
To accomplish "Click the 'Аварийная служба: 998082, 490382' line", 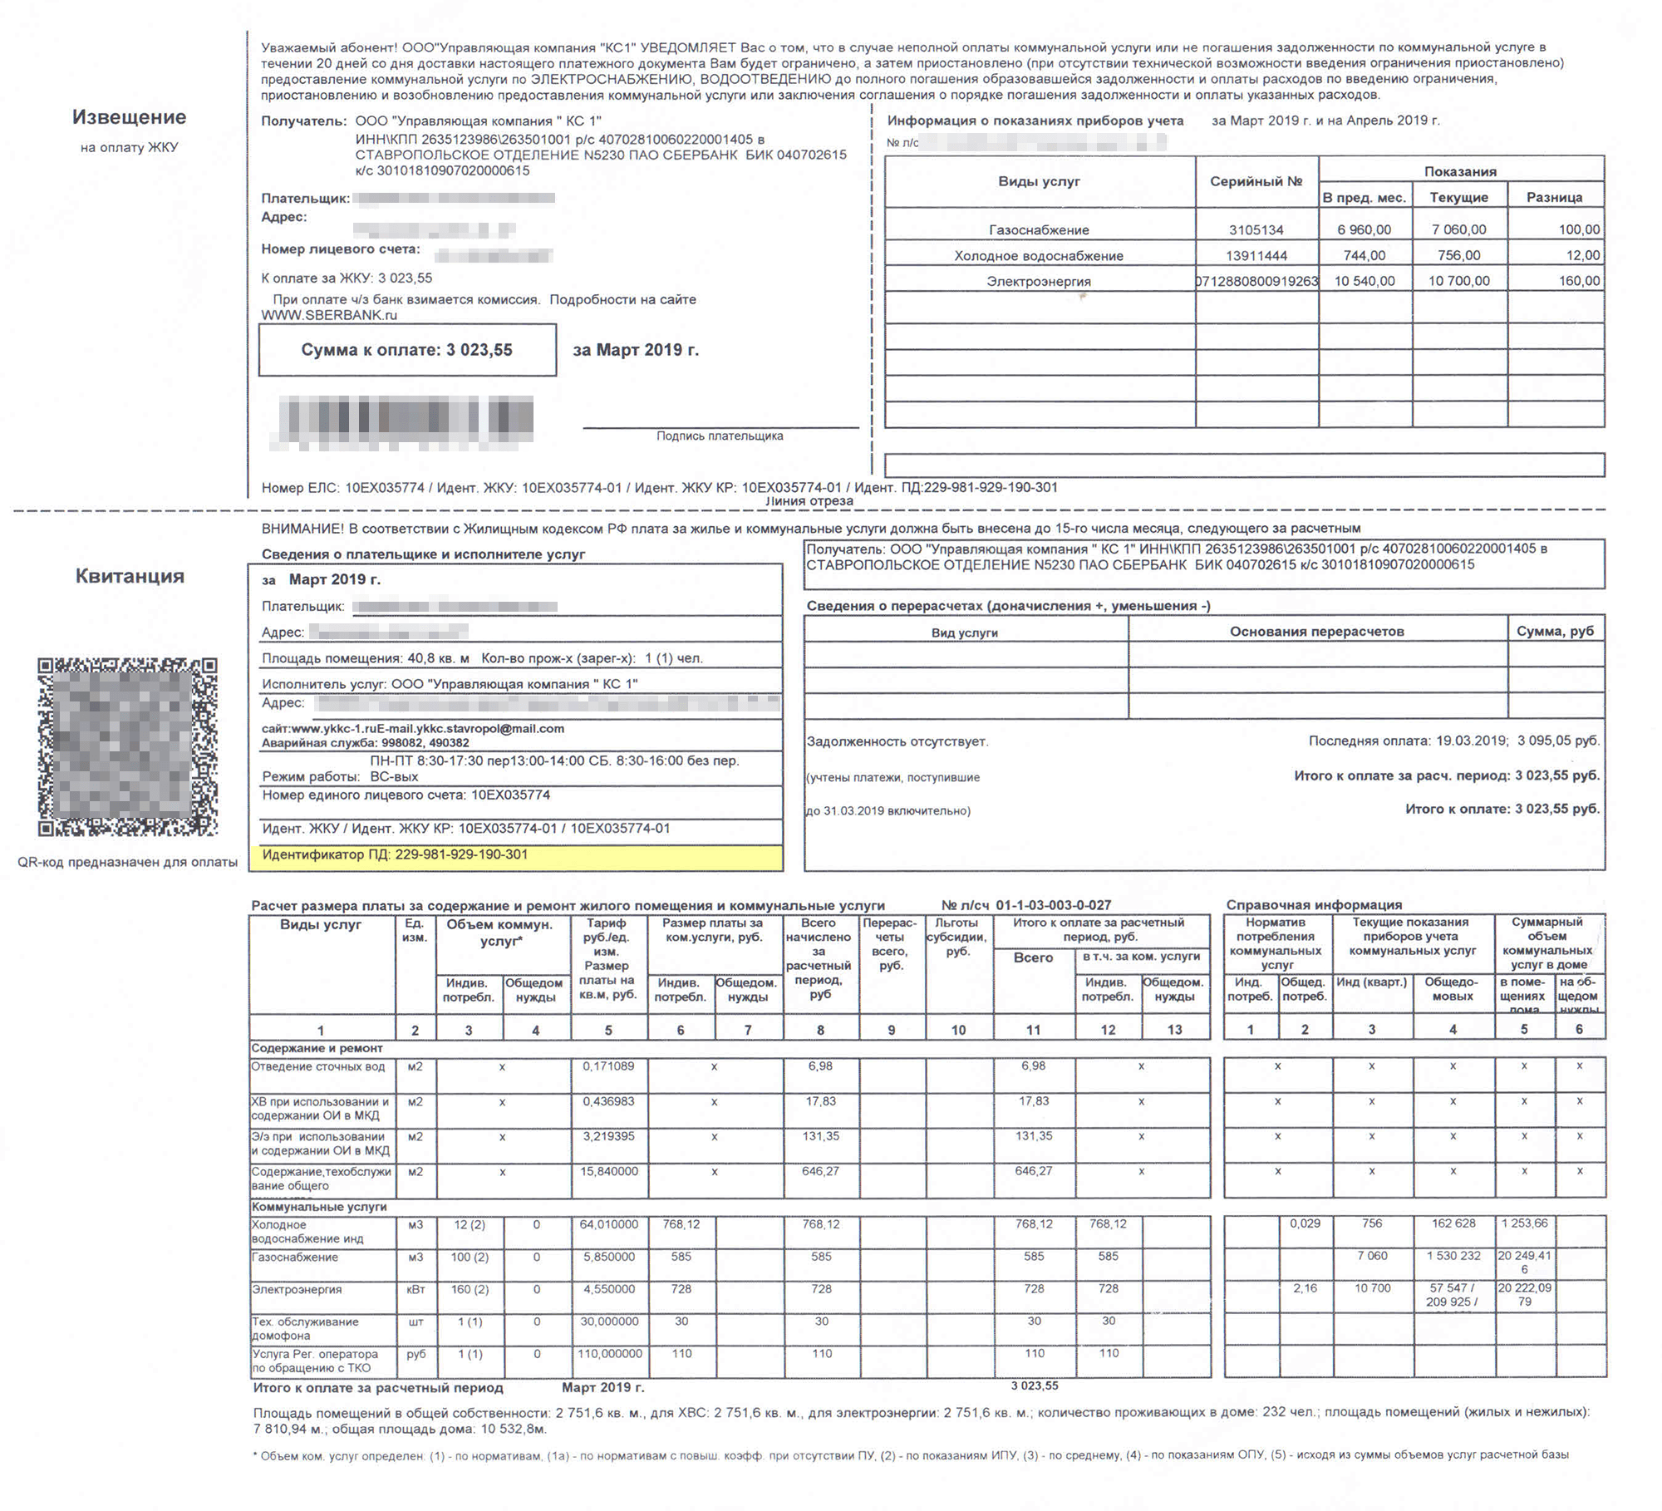I will coord(365,743).
